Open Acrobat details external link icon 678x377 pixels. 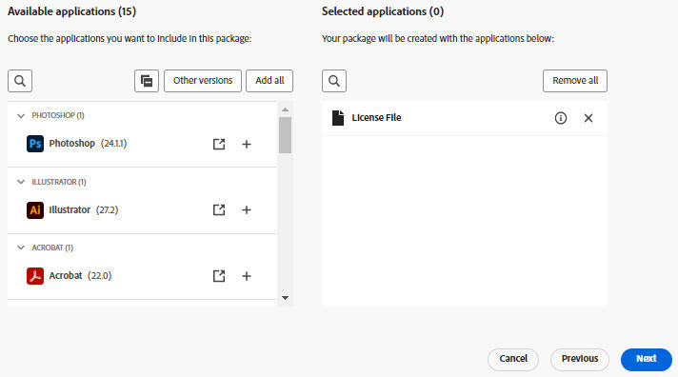(219, 276)
